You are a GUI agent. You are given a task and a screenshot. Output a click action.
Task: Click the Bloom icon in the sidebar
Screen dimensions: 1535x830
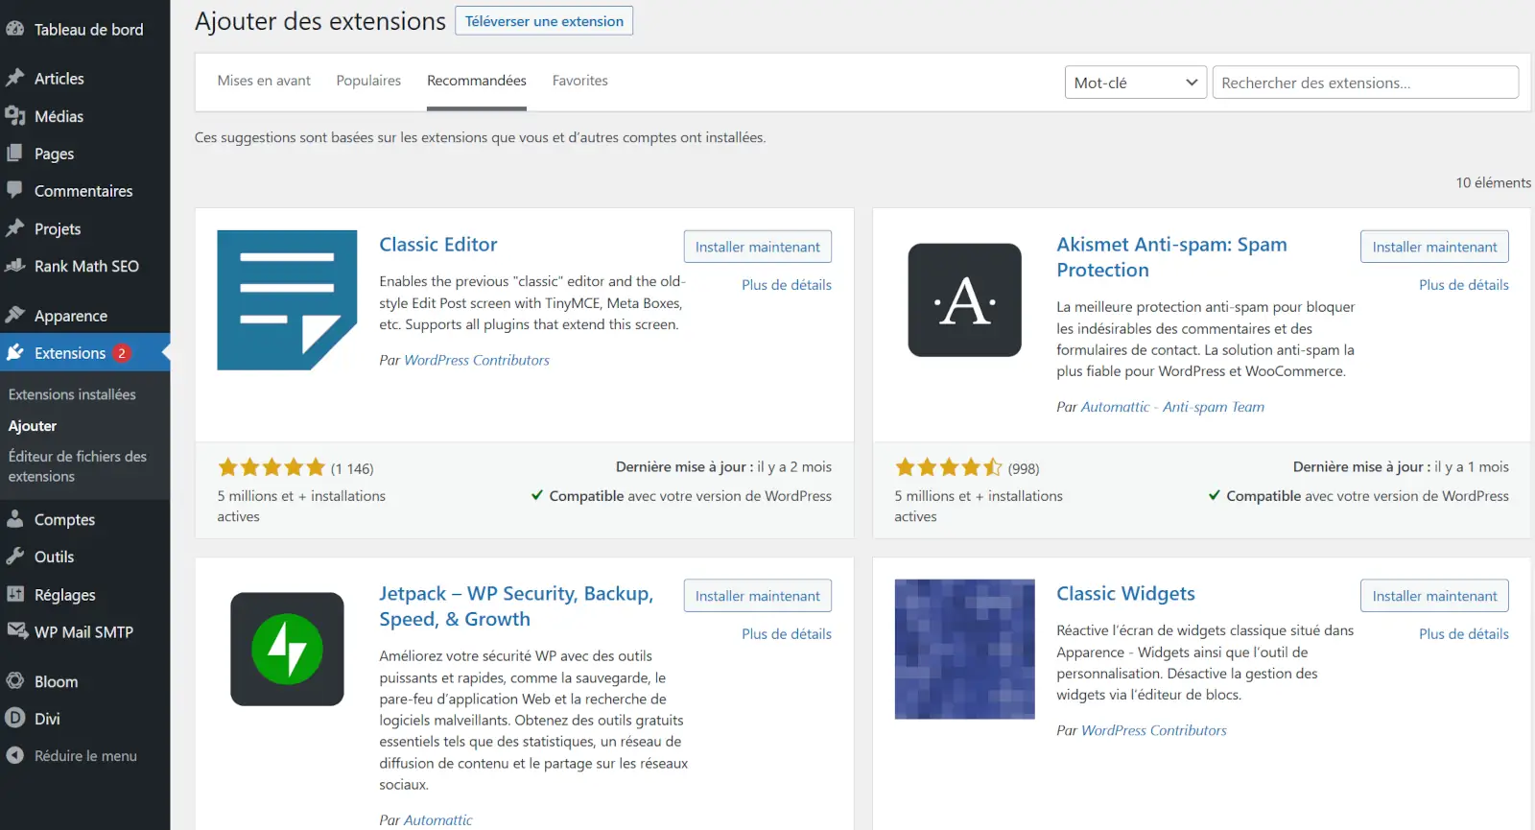(x=15, y=681)
